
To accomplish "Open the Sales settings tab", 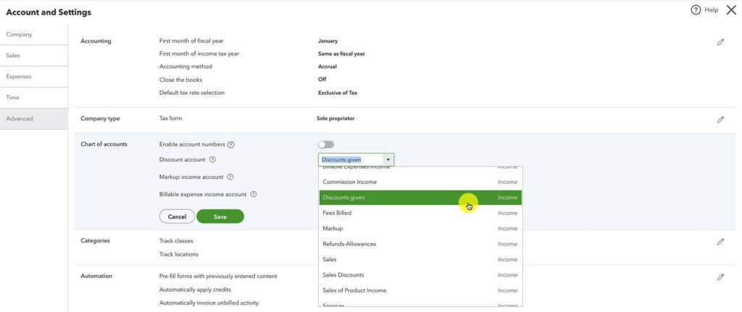I will 34,55.
